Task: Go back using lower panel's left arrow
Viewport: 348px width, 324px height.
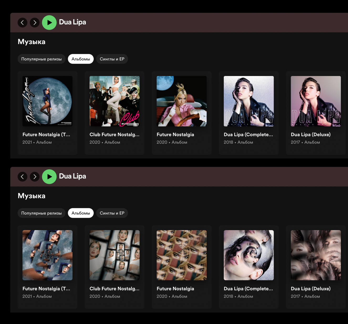Action: [x=22, y=177]
